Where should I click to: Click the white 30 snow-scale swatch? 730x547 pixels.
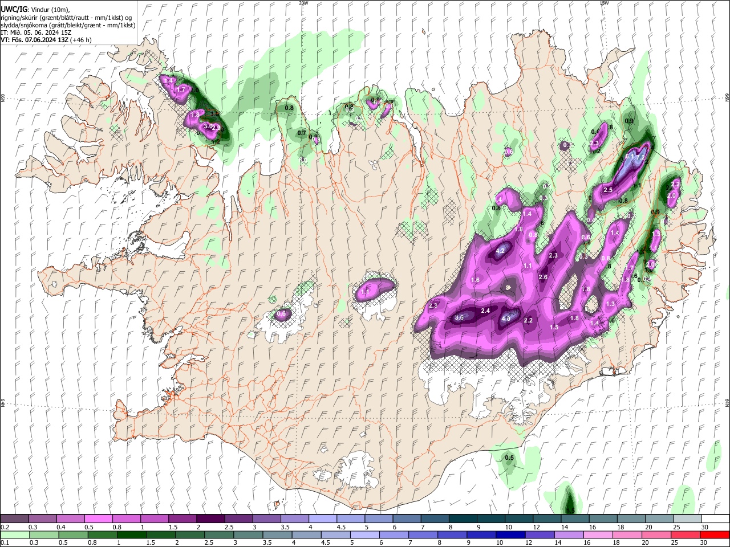point(715,519)
